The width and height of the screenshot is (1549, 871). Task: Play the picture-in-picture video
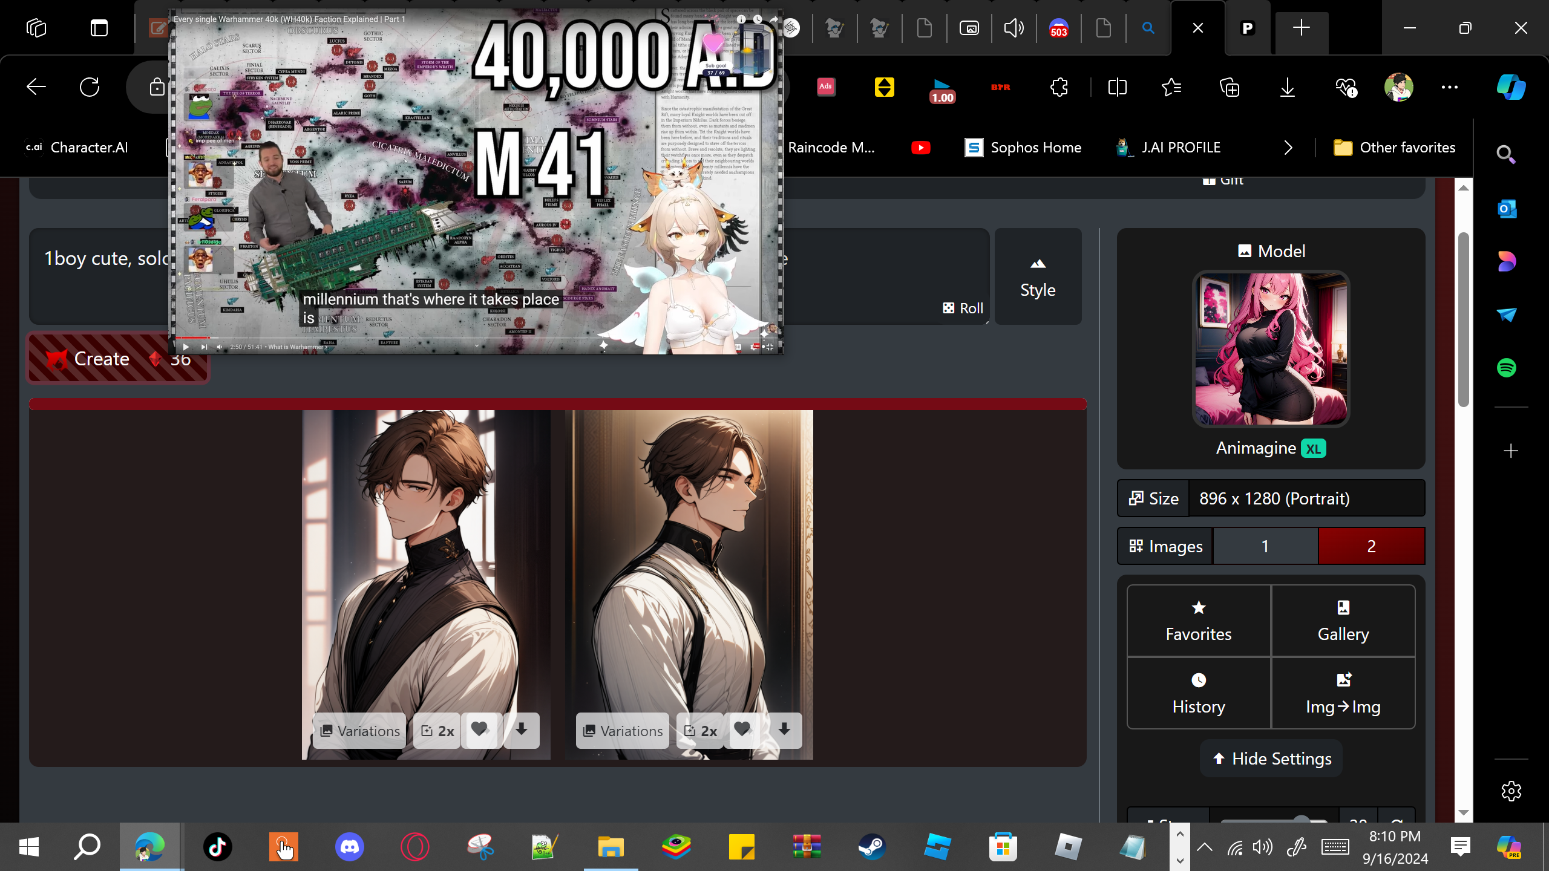pos(186,347)
